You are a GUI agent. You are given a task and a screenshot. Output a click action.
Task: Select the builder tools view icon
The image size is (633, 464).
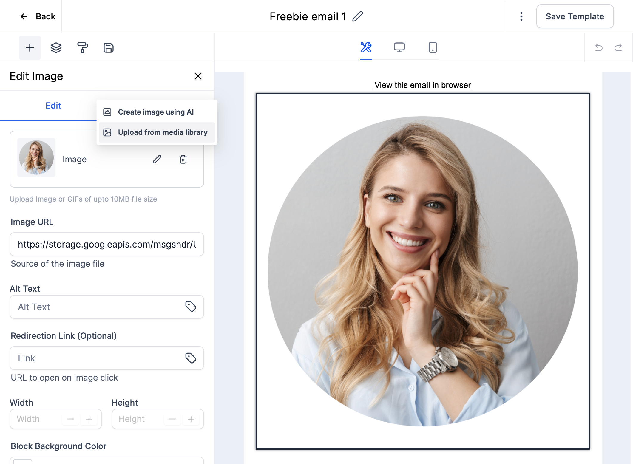[366, 47]
